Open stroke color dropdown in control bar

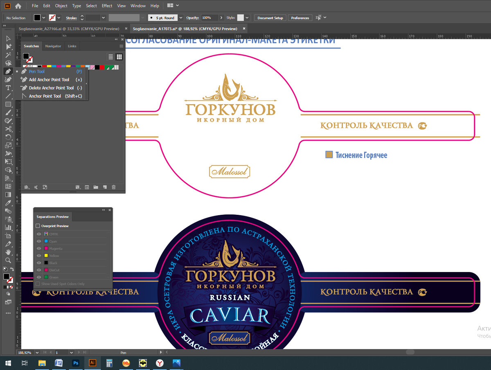[59, 18]
